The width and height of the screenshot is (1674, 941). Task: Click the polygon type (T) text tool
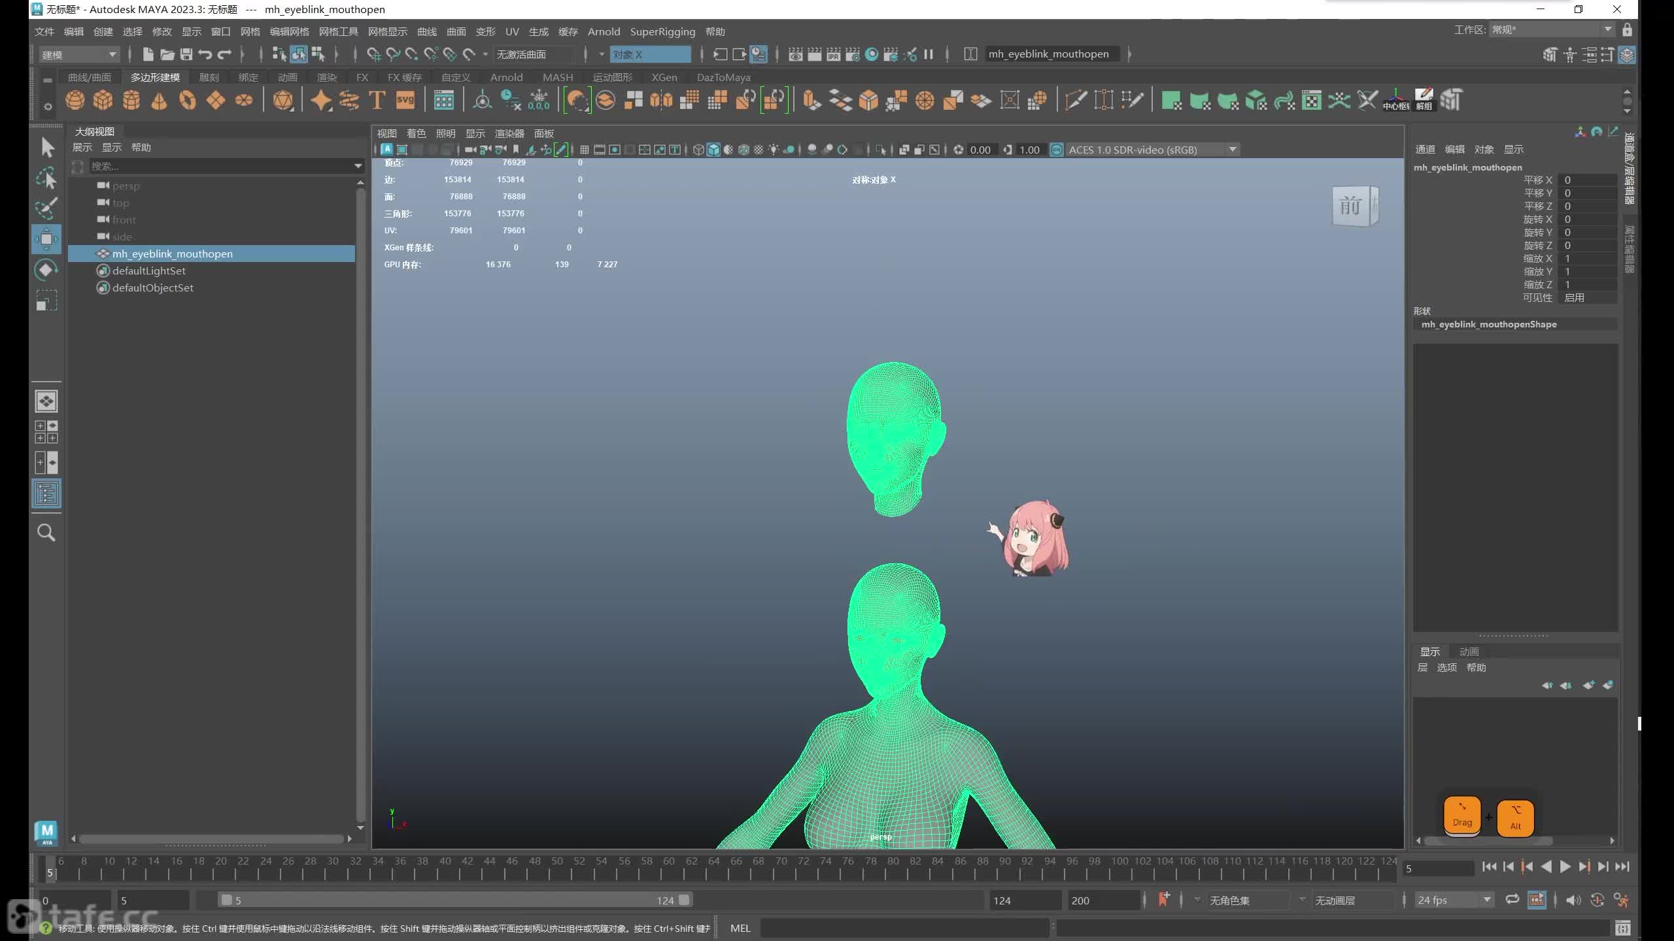click(377, 100)
